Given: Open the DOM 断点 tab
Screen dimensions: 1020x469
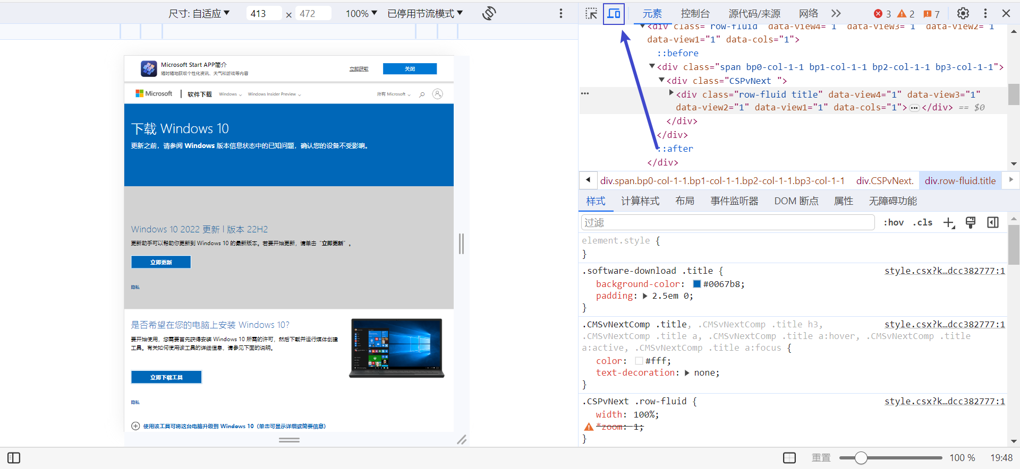Looking at the screenshot, I should [796, 201].
